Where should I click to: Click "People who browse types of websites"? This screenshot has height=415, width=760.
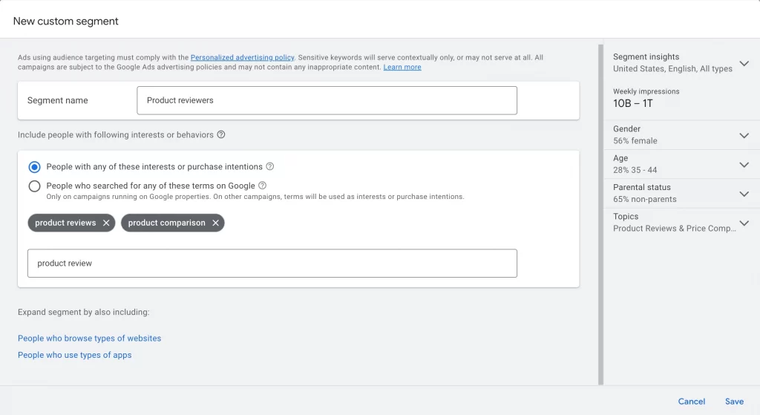pyautogui.click(x=89, y=339)
